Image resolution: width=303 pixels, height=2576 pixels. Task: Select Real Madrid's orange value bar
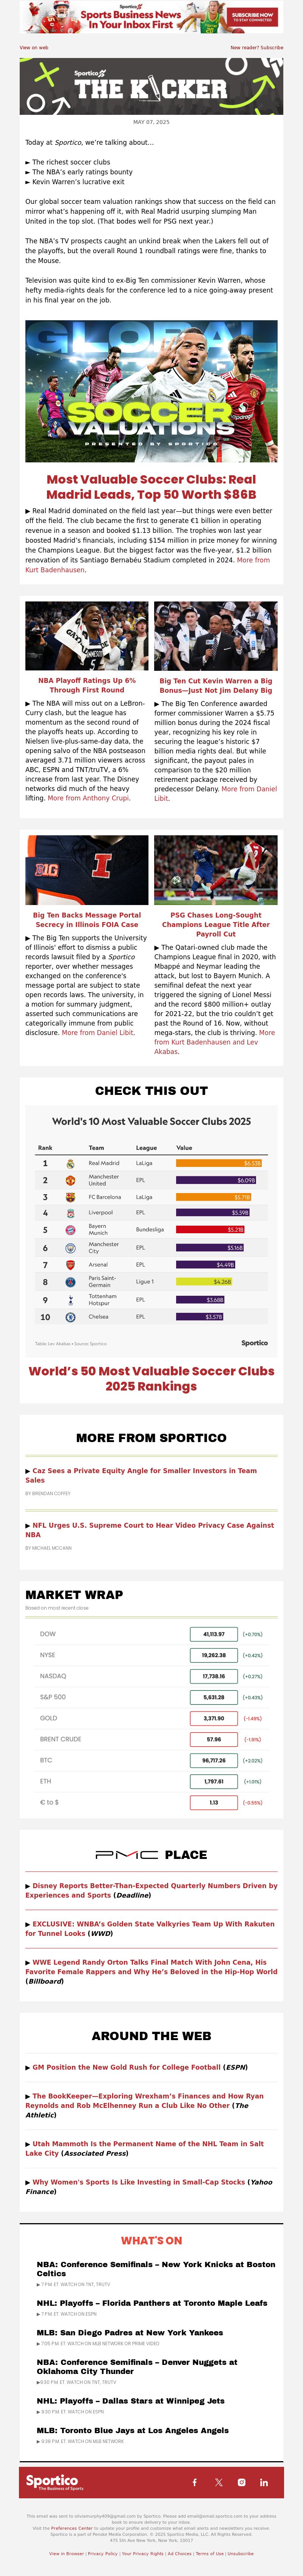pyautogui.click(x=219, y=1163)
